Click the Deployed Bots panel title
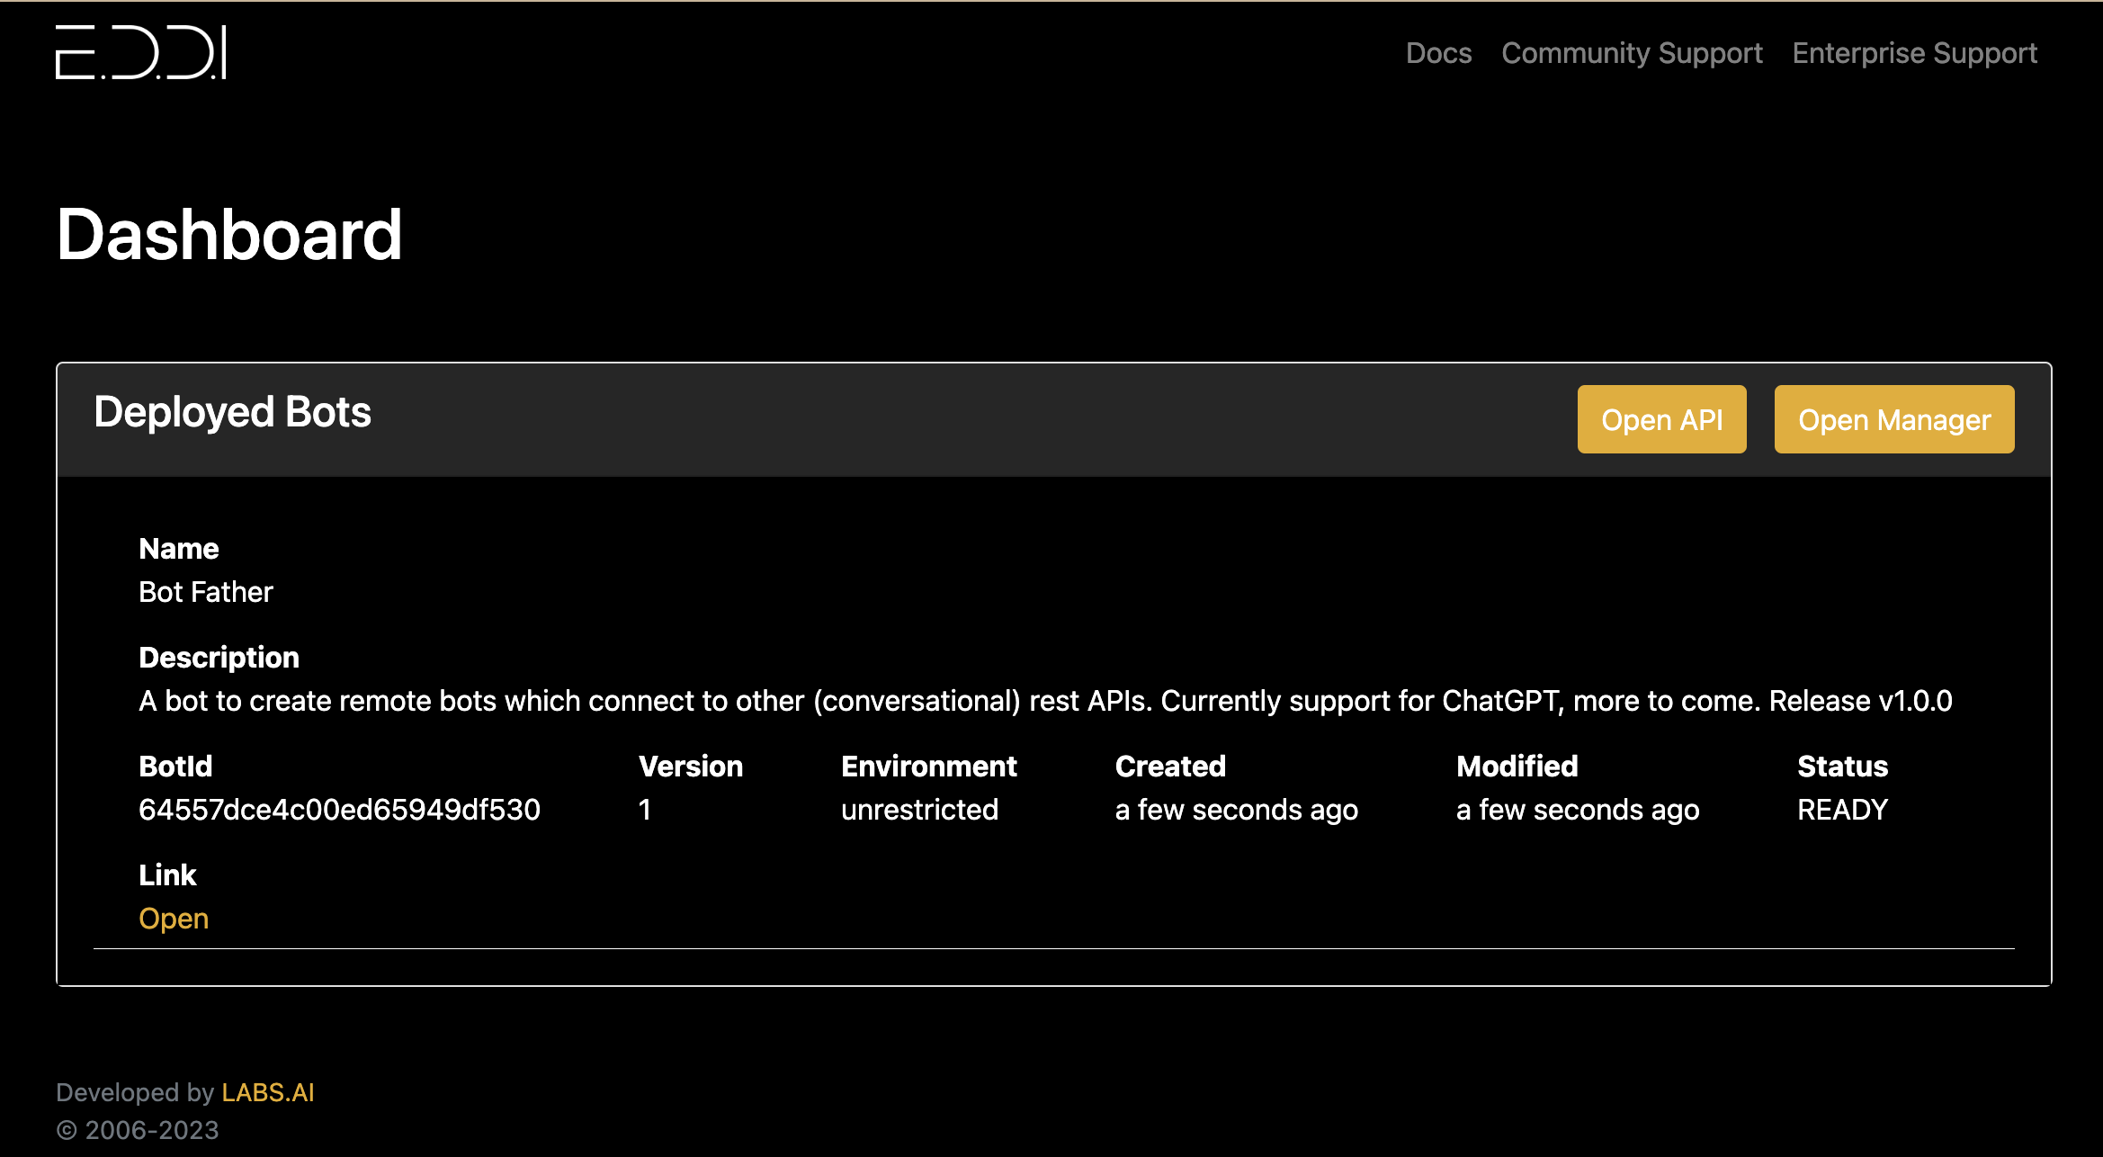The height and width of the screenshot is (1157, 2103). [x=232, y=412]
